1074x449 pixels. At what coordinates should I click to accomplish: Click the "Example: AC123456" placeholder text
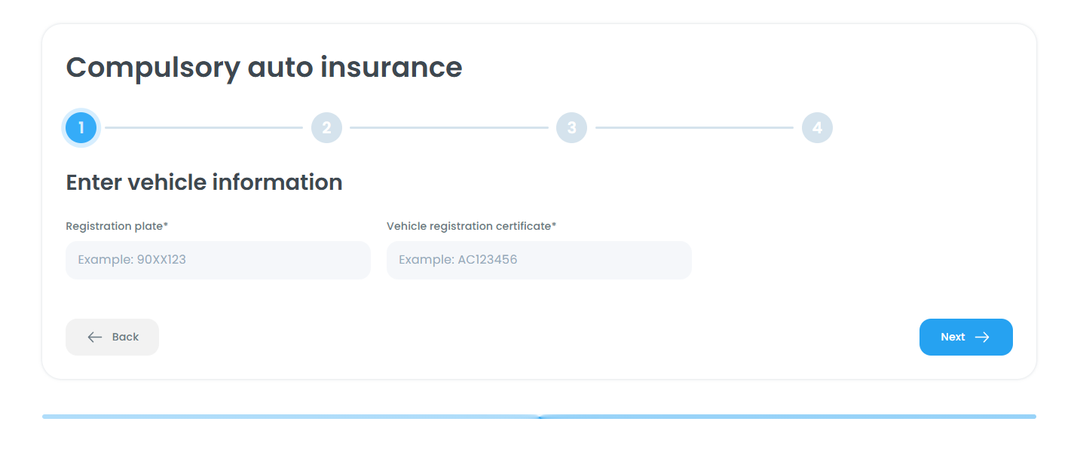pos(457,260)
